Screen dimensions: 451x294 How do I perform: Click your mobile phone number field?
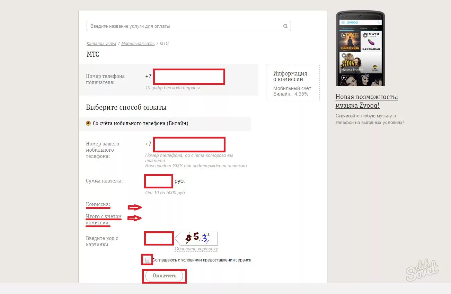189,144
